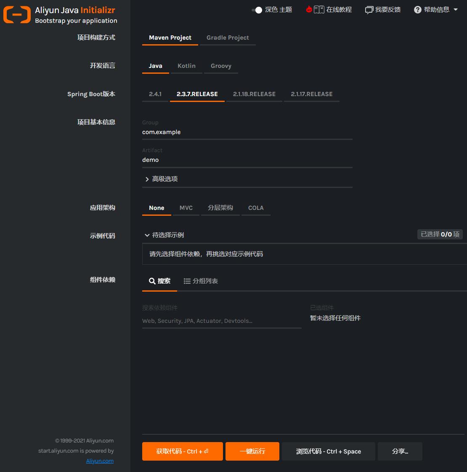This screenshot has height=472, width=467.
Task: Select None application architecture
Action: coord(157,208)
